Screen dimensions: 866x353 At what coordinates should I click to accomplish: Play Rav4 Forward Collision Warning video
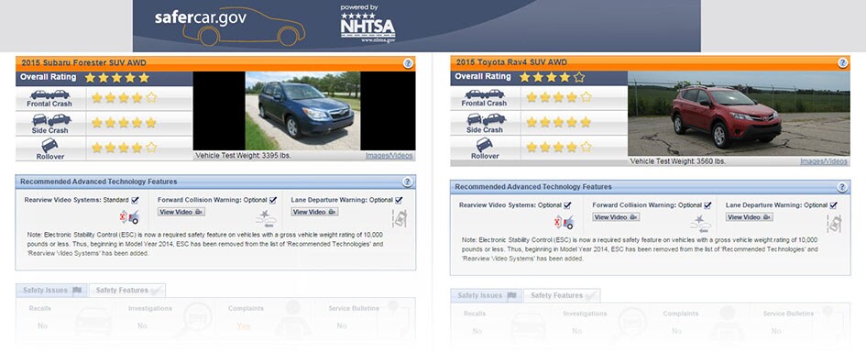coord(616,217)
